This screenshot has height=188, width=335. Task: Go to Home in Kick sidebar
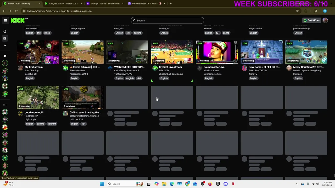[5, 31]
